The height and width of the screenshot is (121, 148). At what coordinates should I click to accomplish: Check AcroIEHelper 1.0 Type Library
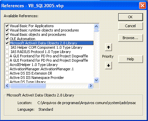click(x=7, y=65)
